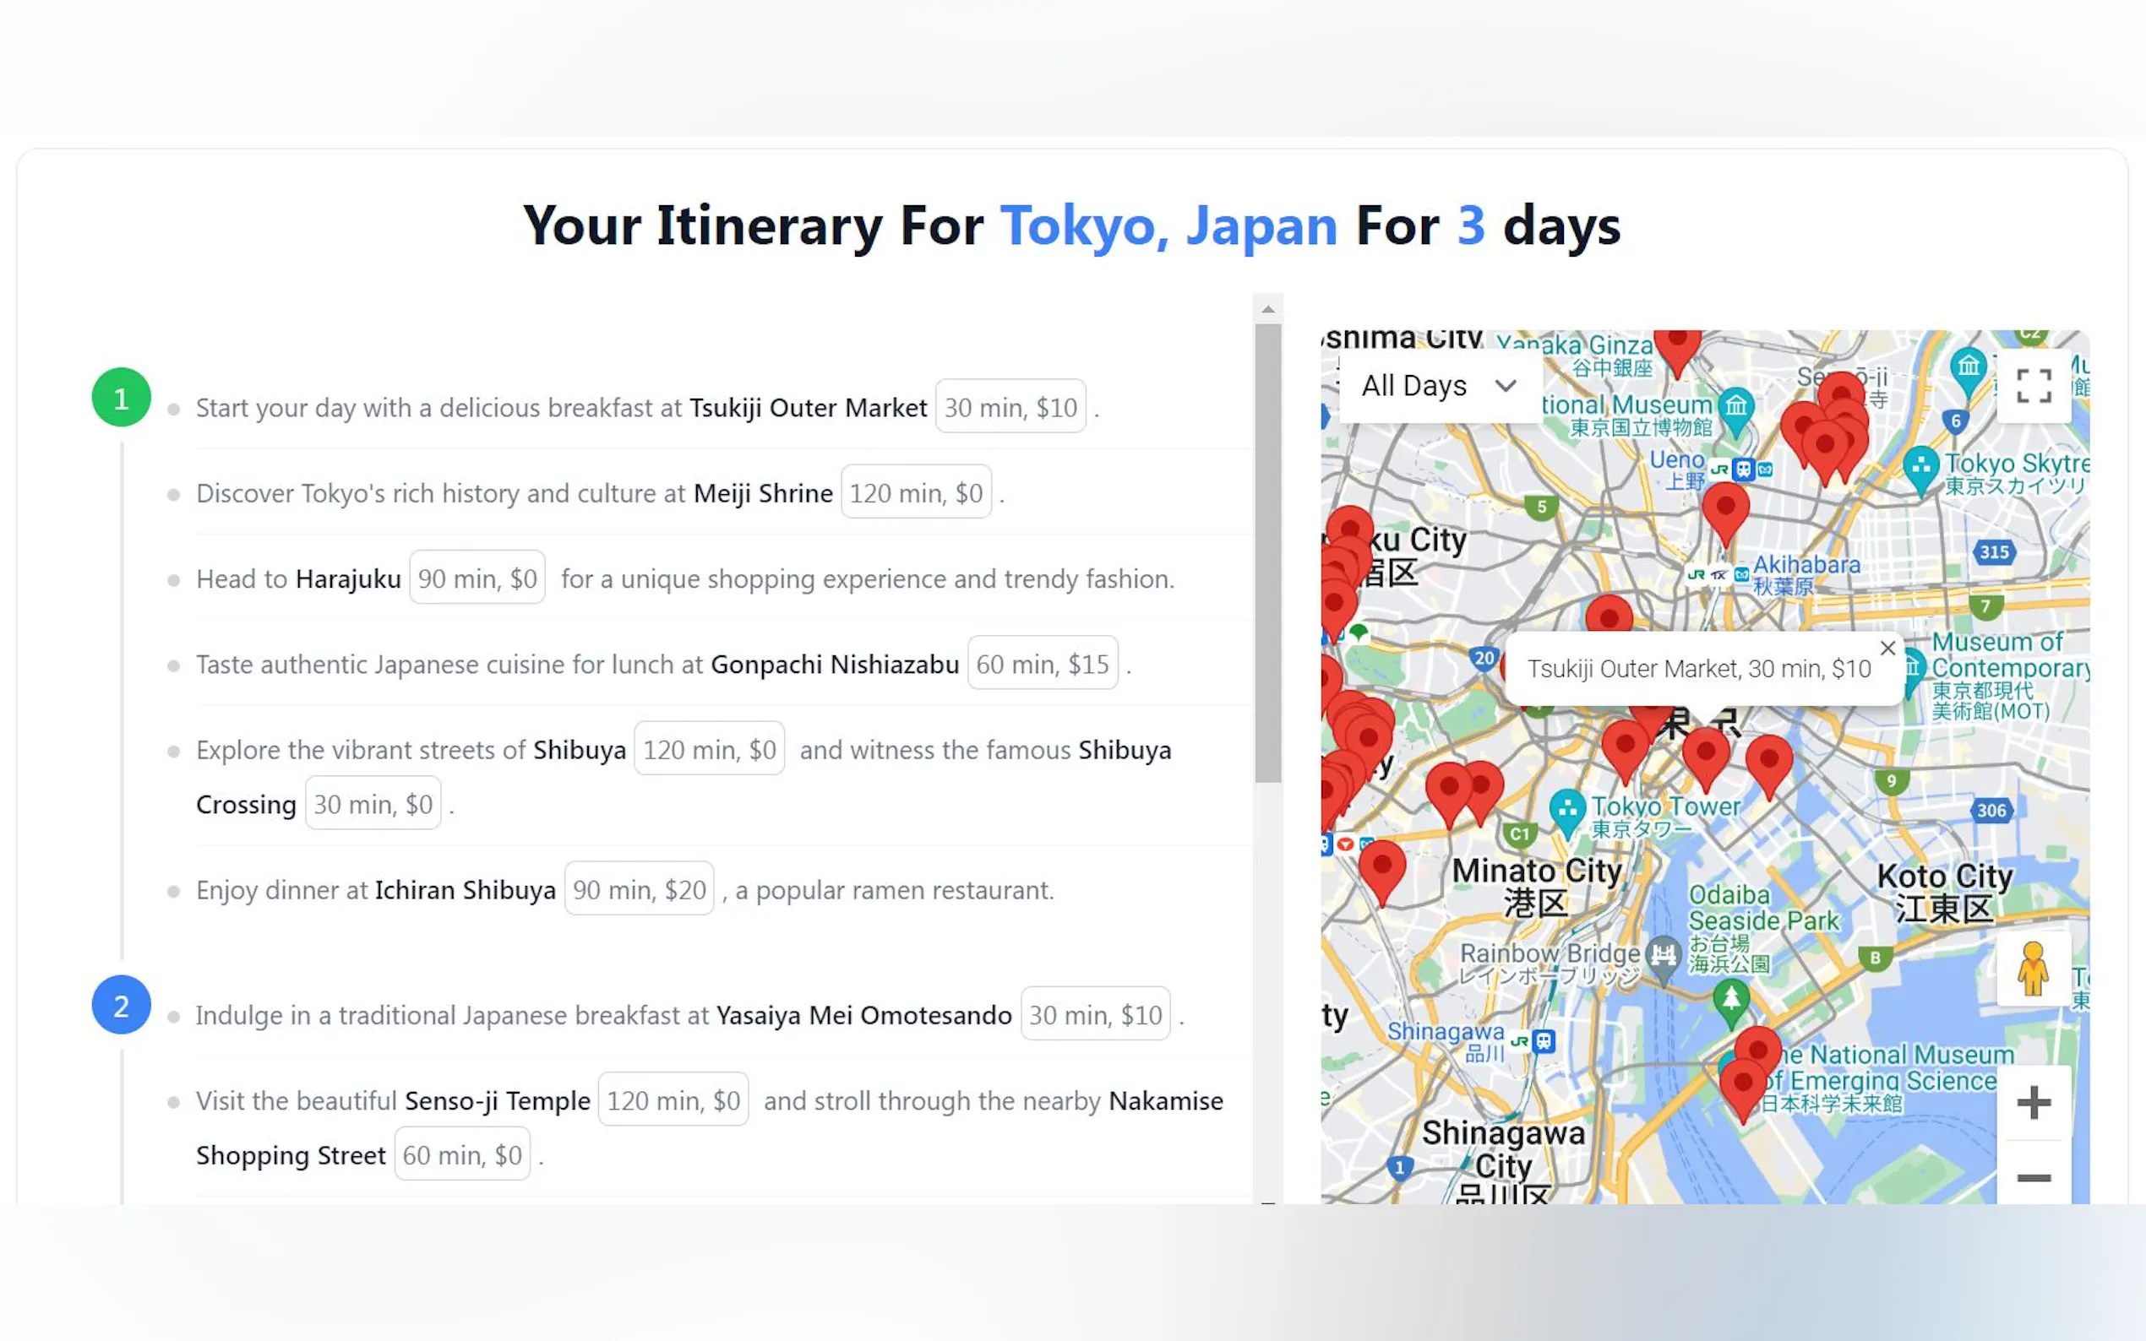Viewport: 2146px width, 1341px height.
Task: Click the Tokyo Tower map marker
Action: point(1567,810)
